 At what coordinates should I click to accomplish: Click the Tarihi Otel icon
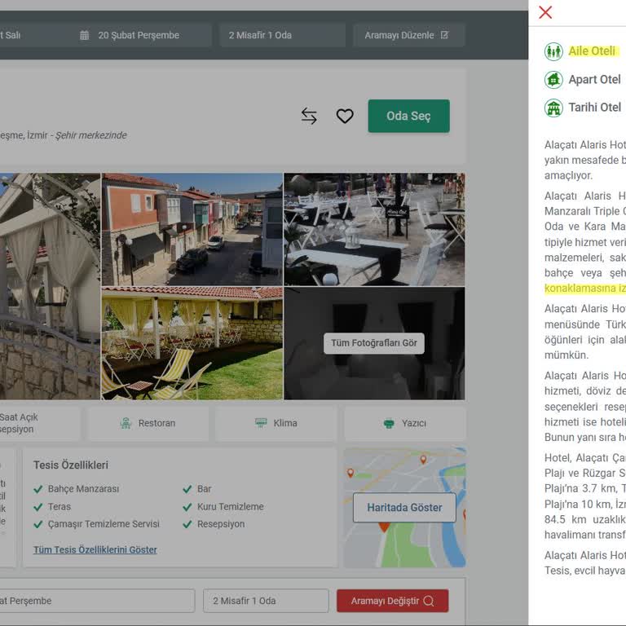[553, 108]
